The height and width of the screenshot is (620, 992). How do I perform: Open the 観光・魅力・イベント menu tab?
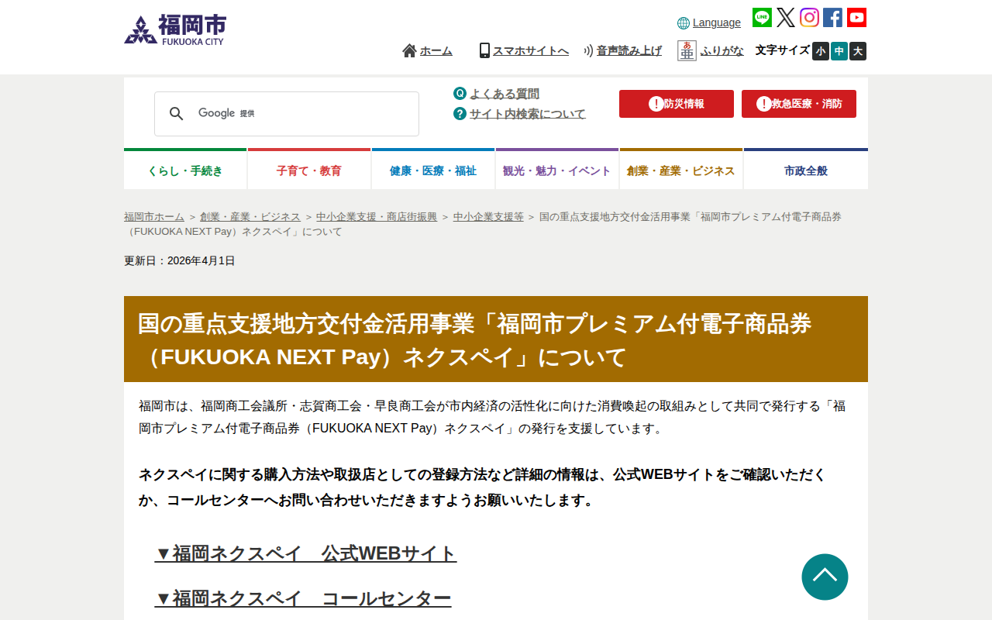557,169
